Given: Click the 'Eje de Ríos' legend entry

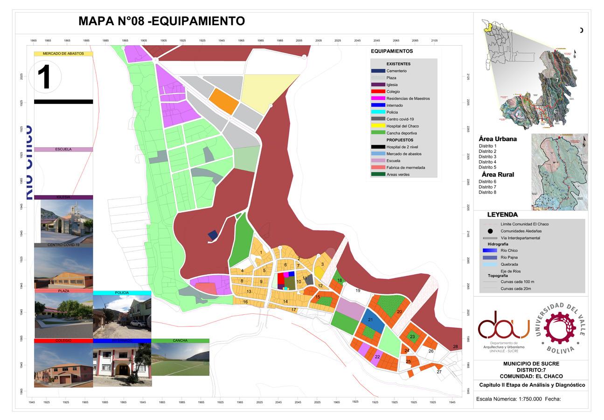Looking at the screenshot, I should pyautogui.click(x=510, y=271).
